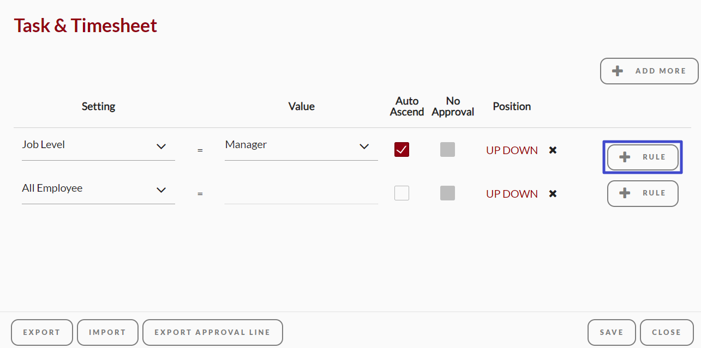Move Job Level row with UP DOWN
Viewport: 701px width, 348px height.
click(512, 150)
